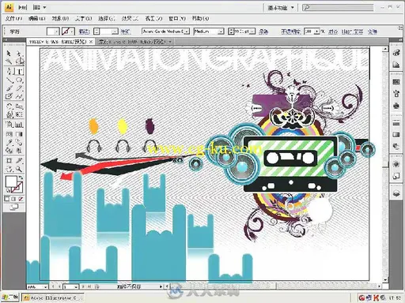This screenshot has height=303, width=405.
Task: Open the Color Guide panel icon
Action: [x=396, y=65]
